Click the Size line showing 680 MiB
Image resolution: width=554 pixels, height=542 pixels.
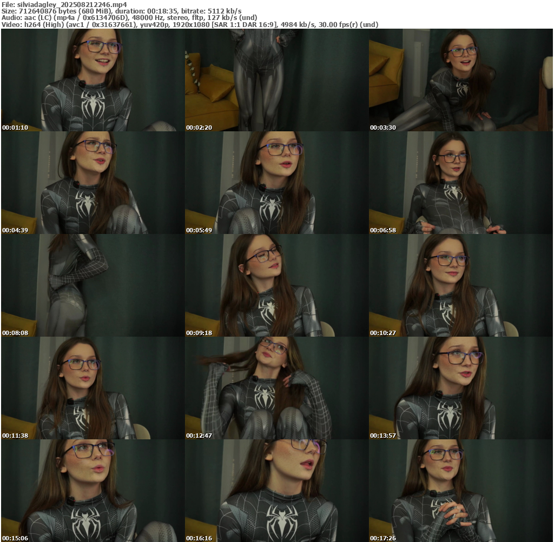pos(122,11)
